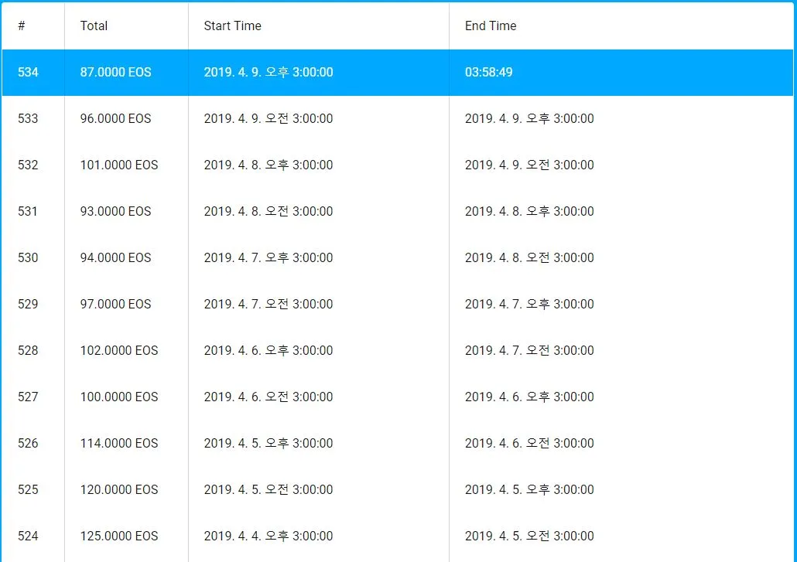
Task: Click start time of row 526
Action: [x=269, y=443]
